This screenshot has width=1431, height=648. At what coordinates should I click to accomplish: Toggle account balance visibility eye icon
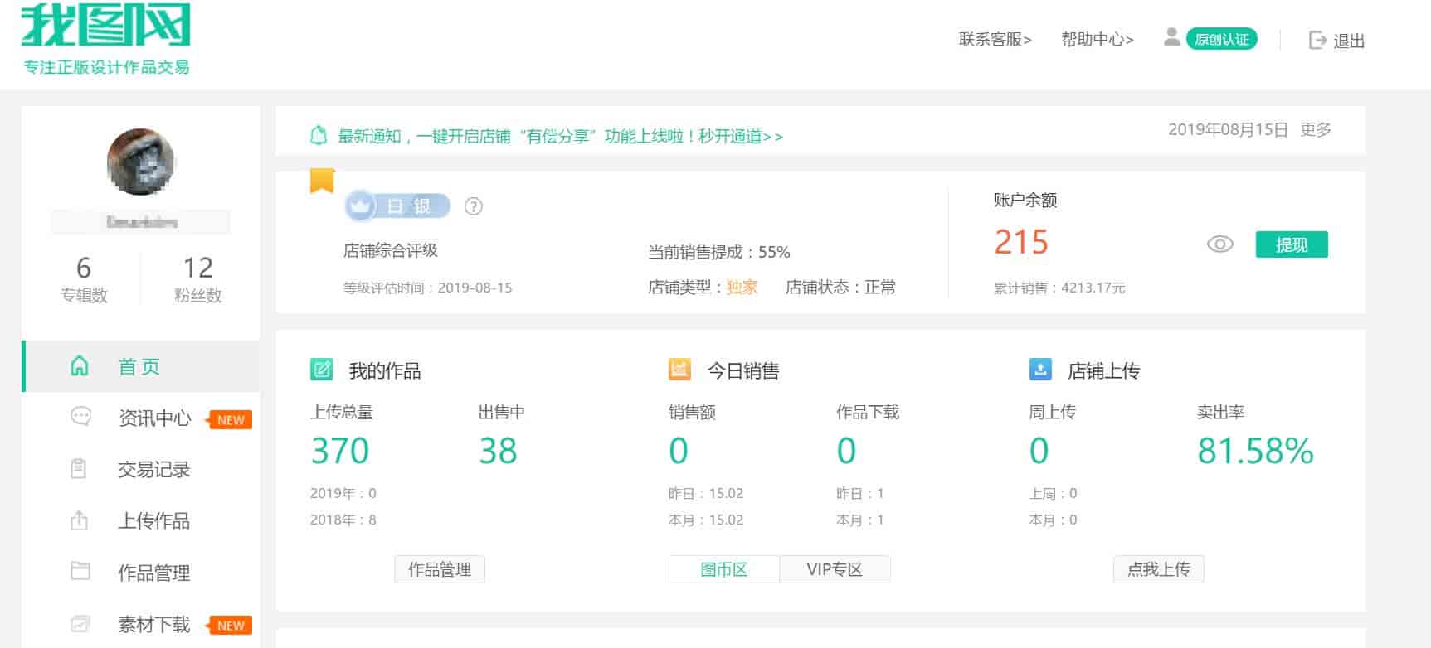point(1219,244)
